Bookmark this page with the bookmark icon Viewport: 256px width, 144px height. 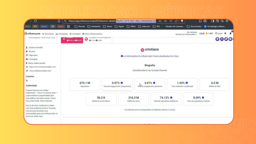[x=59, y=21]
